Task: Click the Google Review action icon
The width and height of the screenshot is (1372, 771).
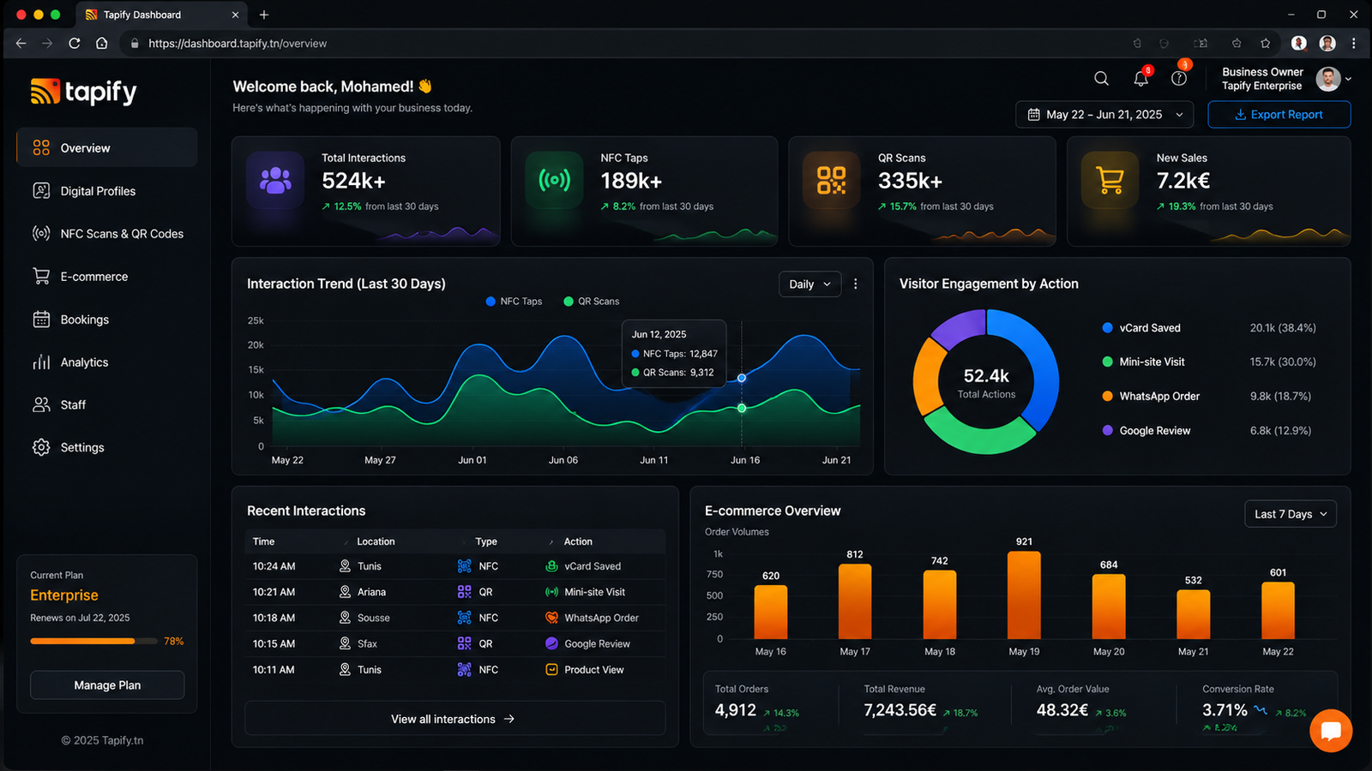Action: pos(551,643)
